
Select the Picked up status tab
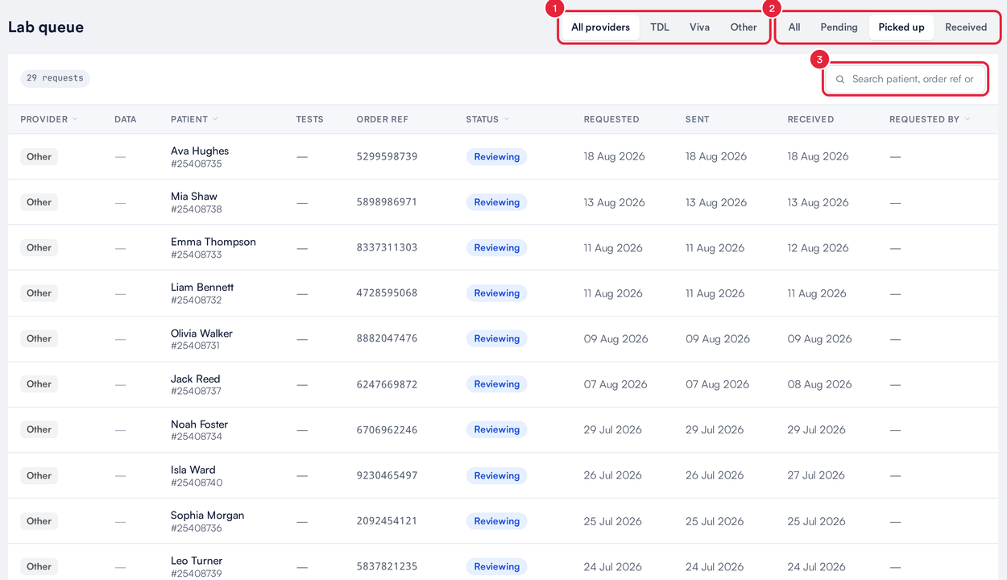901,27
